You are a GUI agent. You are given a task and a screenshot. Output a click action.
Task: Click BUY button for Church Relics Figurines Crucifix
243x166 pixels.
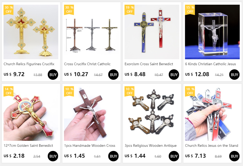(x=53, y=75)
